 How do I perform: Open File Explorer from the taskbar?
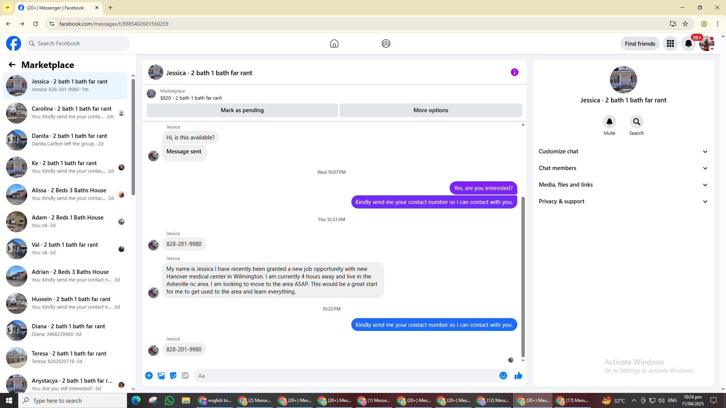186,400
